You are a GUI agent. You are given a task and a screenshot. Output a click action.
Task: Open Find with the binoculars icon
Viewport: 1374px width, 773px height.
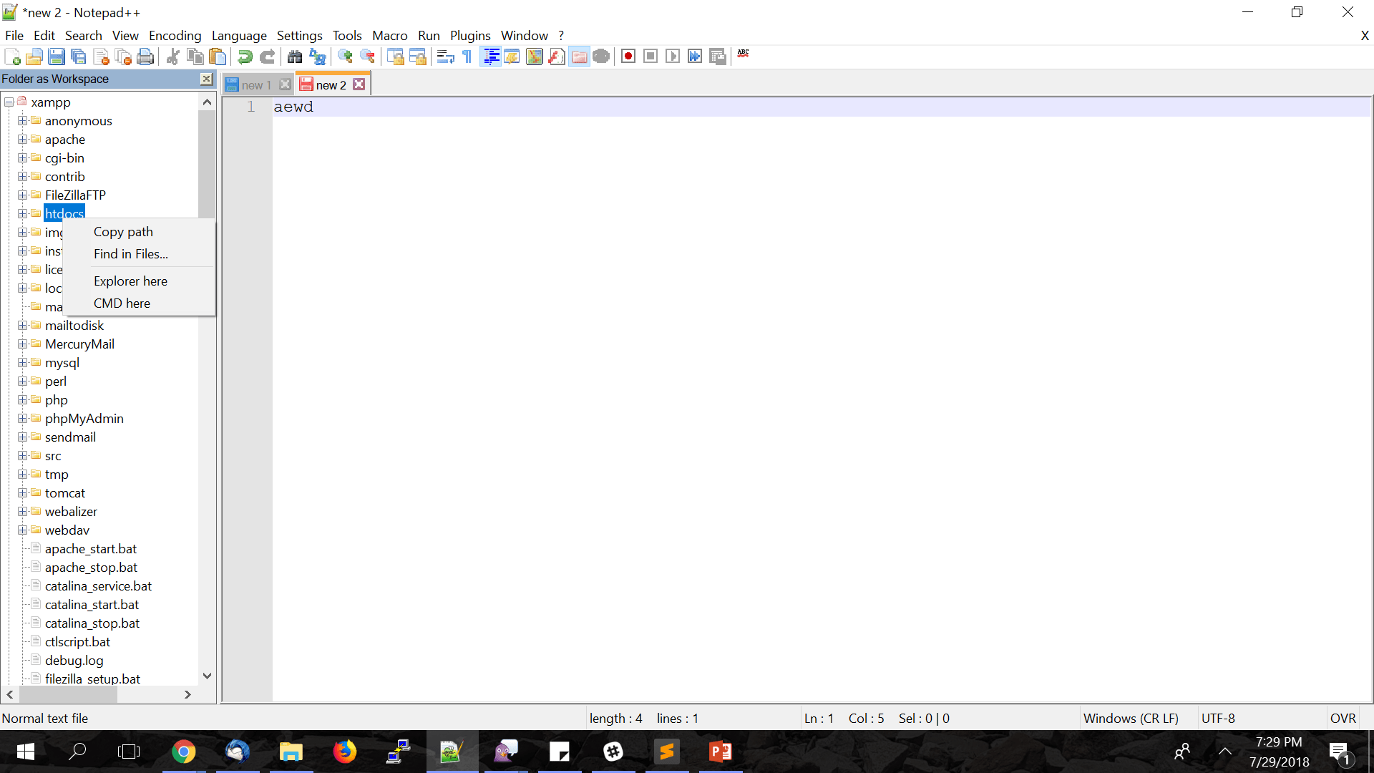[x=294, y=57]
